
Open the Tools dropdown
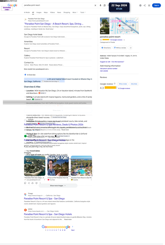[83, 12]
